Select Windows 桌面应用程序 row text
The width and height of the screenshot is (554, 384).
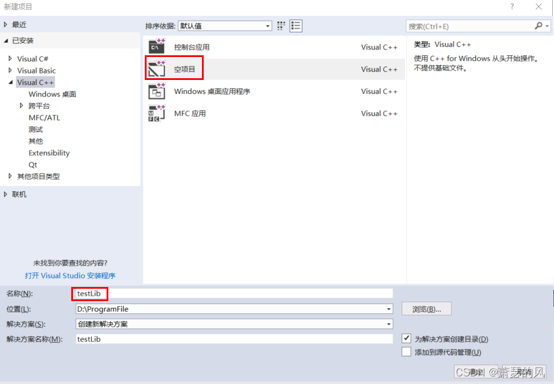(212, 91)
